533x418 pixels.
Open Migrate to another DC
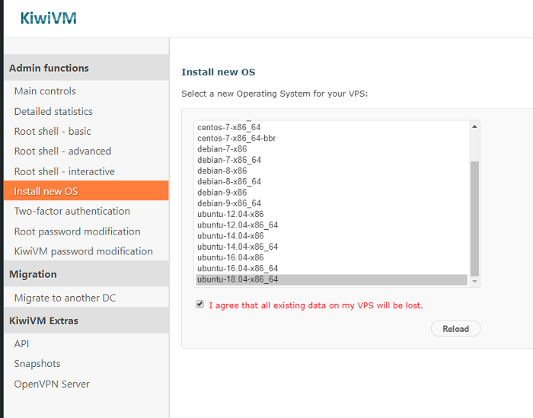coord(65,298)
